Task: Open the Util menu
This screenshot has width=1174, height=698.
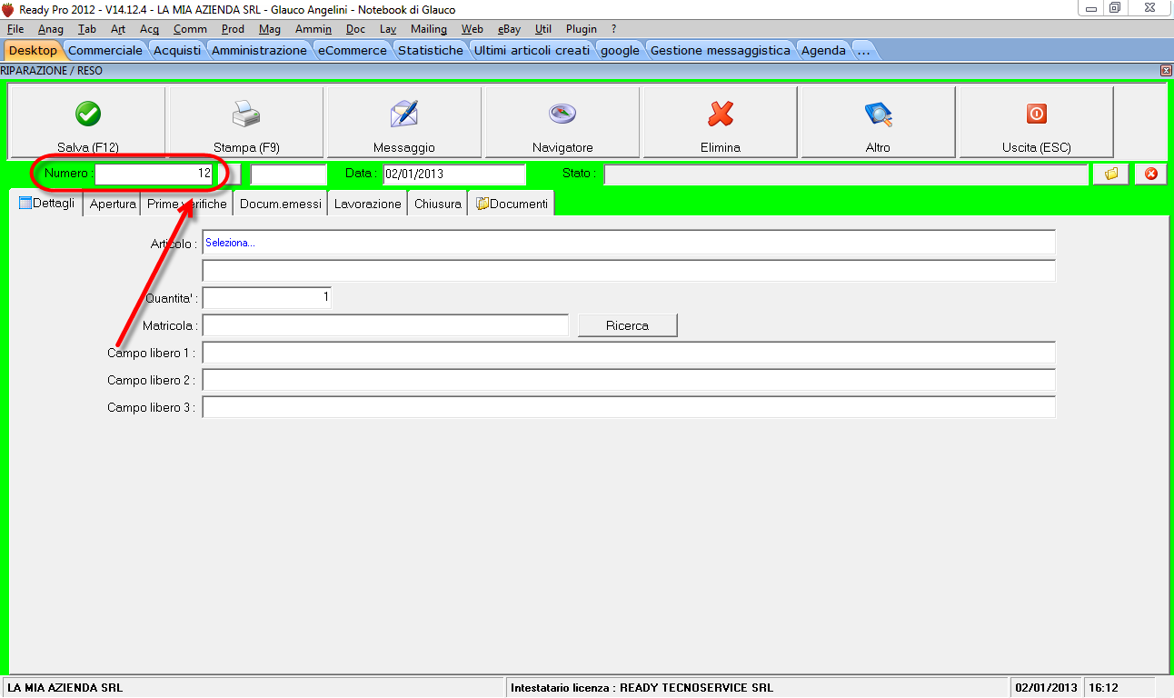Action: coord(543,29)
